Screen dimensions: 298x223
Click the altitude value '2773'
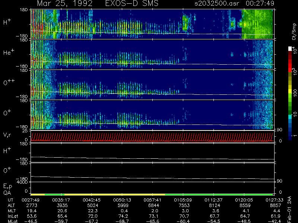coord(32,206)
